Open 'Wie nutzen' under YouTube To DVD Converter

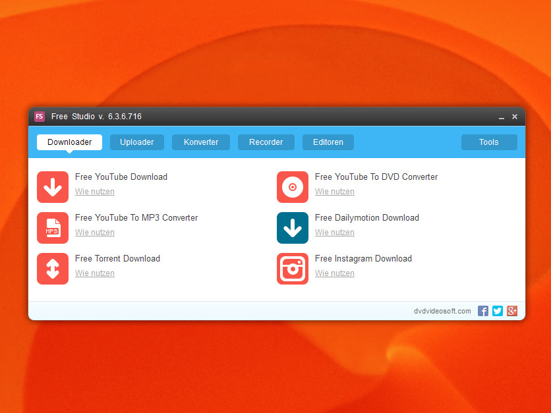pos(335,192)
